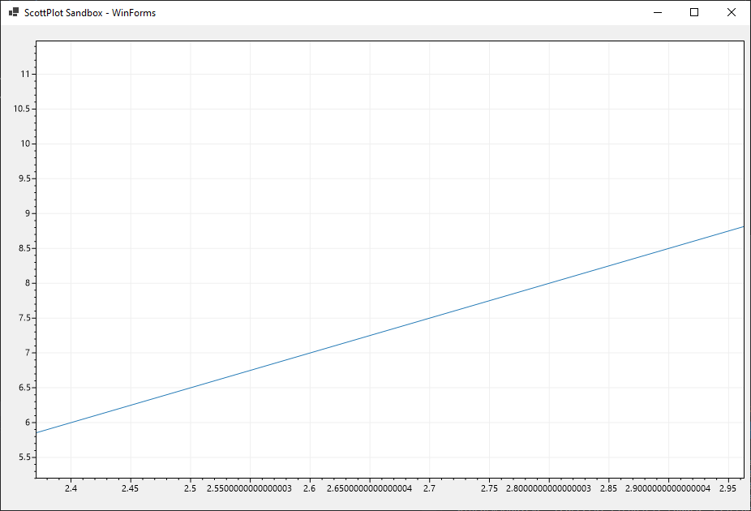Click the y-axis tick label 11
Image resolution: width=751 pixels, height=511 pixels.
tap(27, 72)
